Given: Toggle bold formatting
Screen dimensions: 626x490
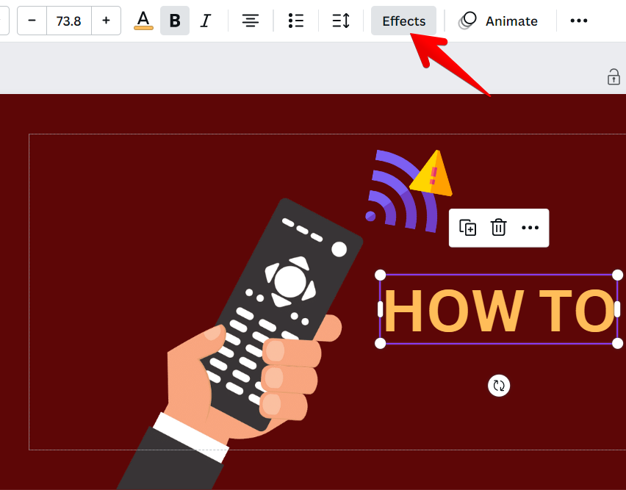Looking at the screenshot, I should point(175,21).
